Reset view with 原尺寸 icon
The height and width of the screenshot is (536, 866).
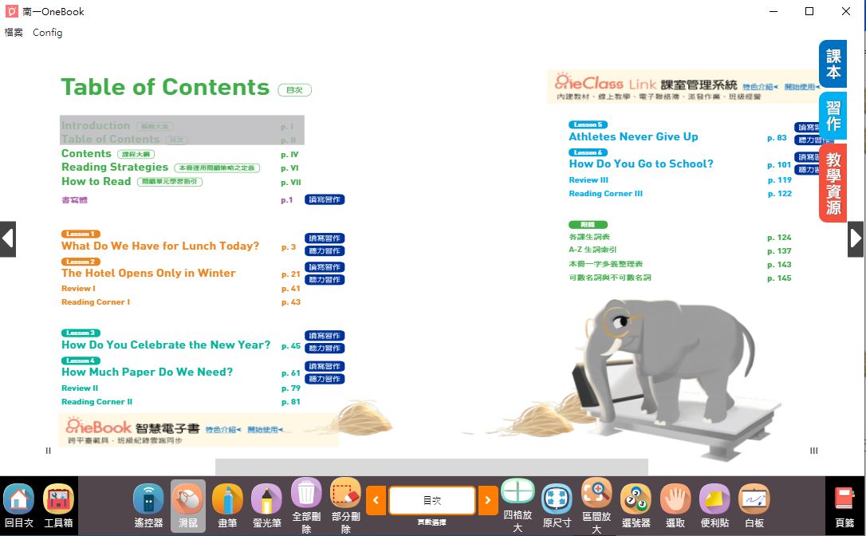[557, 499]
